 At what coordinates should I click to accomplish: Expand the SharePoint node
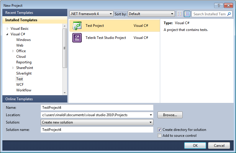pyautogui.click(x=13, y=68)
